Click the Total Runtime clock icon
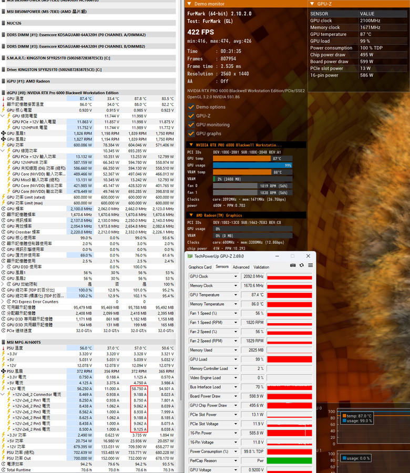Viewport: 410px width, 473px height. (x=3, y=470)
